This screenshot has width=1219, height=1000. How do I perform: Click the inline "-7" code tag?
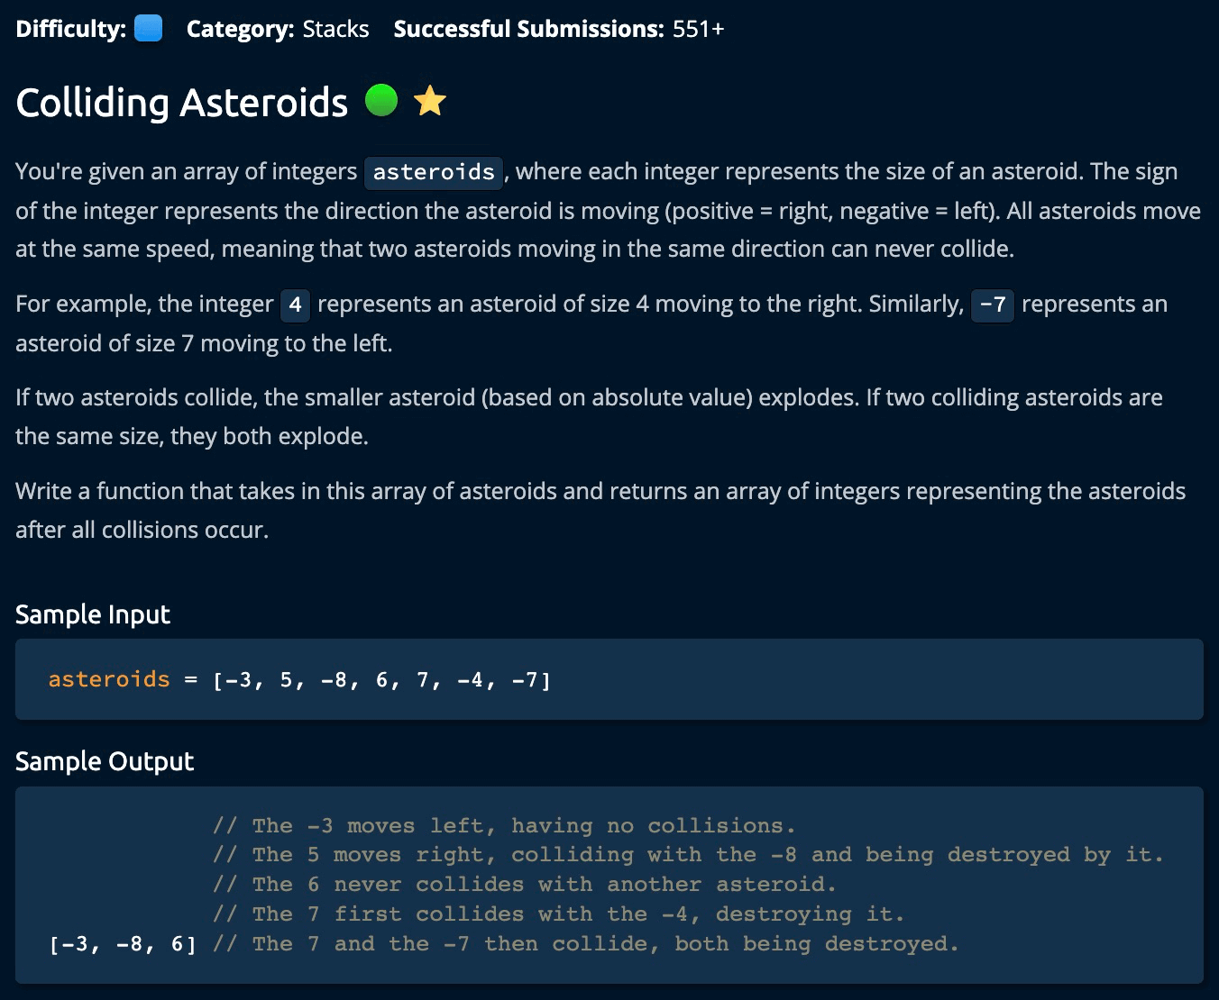pos(992,305)
